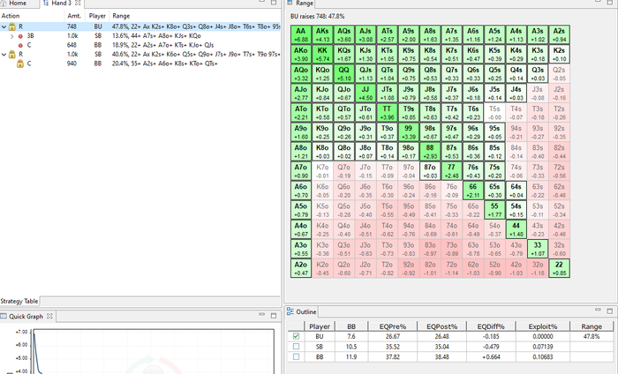Close the Quick Graph tab with its X icon
618x374 pixels.
point(49,316)
